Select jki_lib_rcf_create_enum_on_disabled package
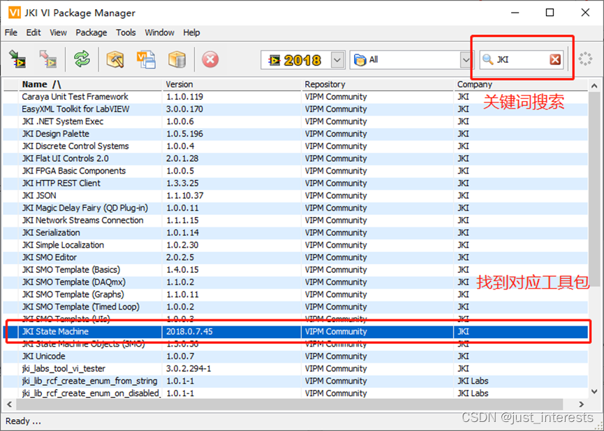This screenshot has width=604, height=431. coord(295,393)
